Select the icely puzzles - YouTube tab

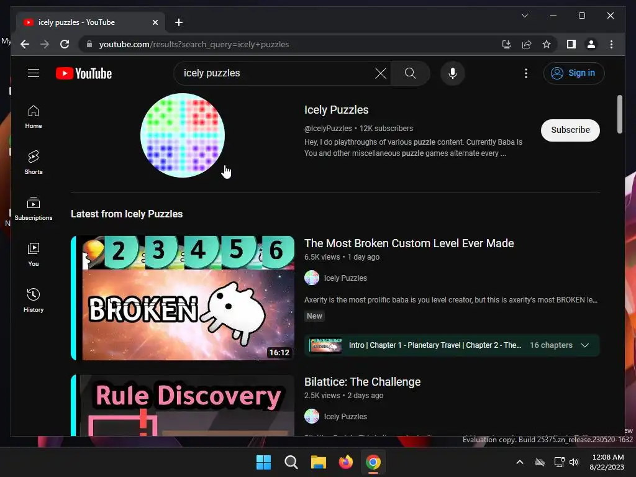(90, 22)
